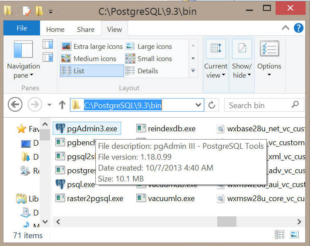This screenshot has width=310, height=246.
Task: Open Libraries in the navigation pane
Action: pos(27,198)
